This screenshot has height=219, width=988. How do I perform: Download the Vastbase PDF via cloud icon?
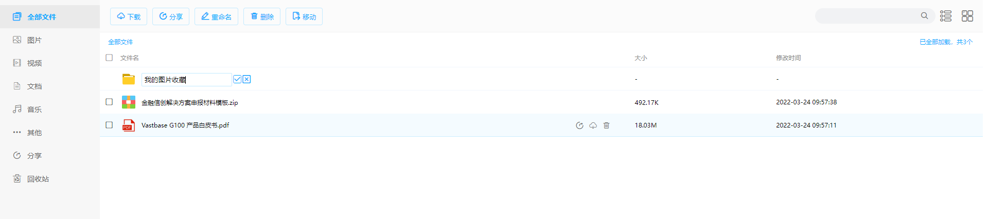click(x=593, y=125)
